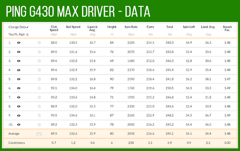Click the golf ball icon in row 8

(x=39, y=106)
